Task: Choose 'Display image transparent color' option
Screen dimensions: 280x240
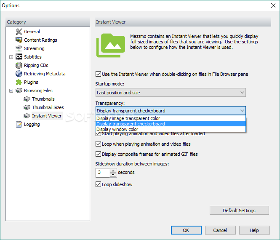Action: [x=171, y=118]
